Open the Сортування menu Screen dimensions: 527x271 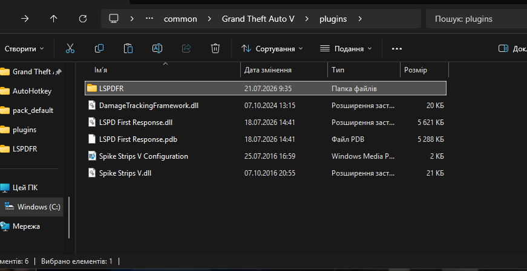[x=272, y=49]
